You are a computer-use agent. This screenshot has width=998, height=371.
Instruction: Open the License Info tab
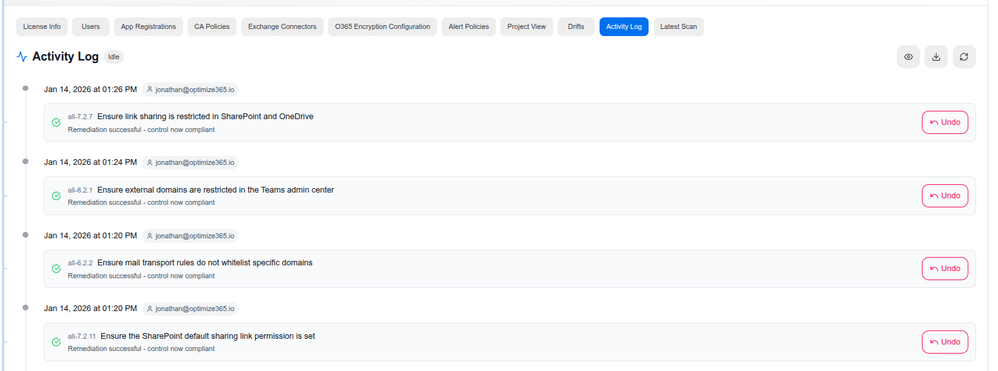coord(42,26)
